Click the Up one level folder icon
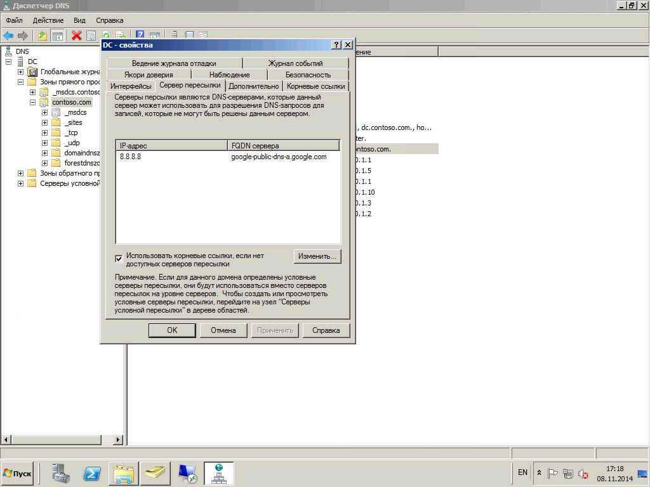 tap(42, 36)
